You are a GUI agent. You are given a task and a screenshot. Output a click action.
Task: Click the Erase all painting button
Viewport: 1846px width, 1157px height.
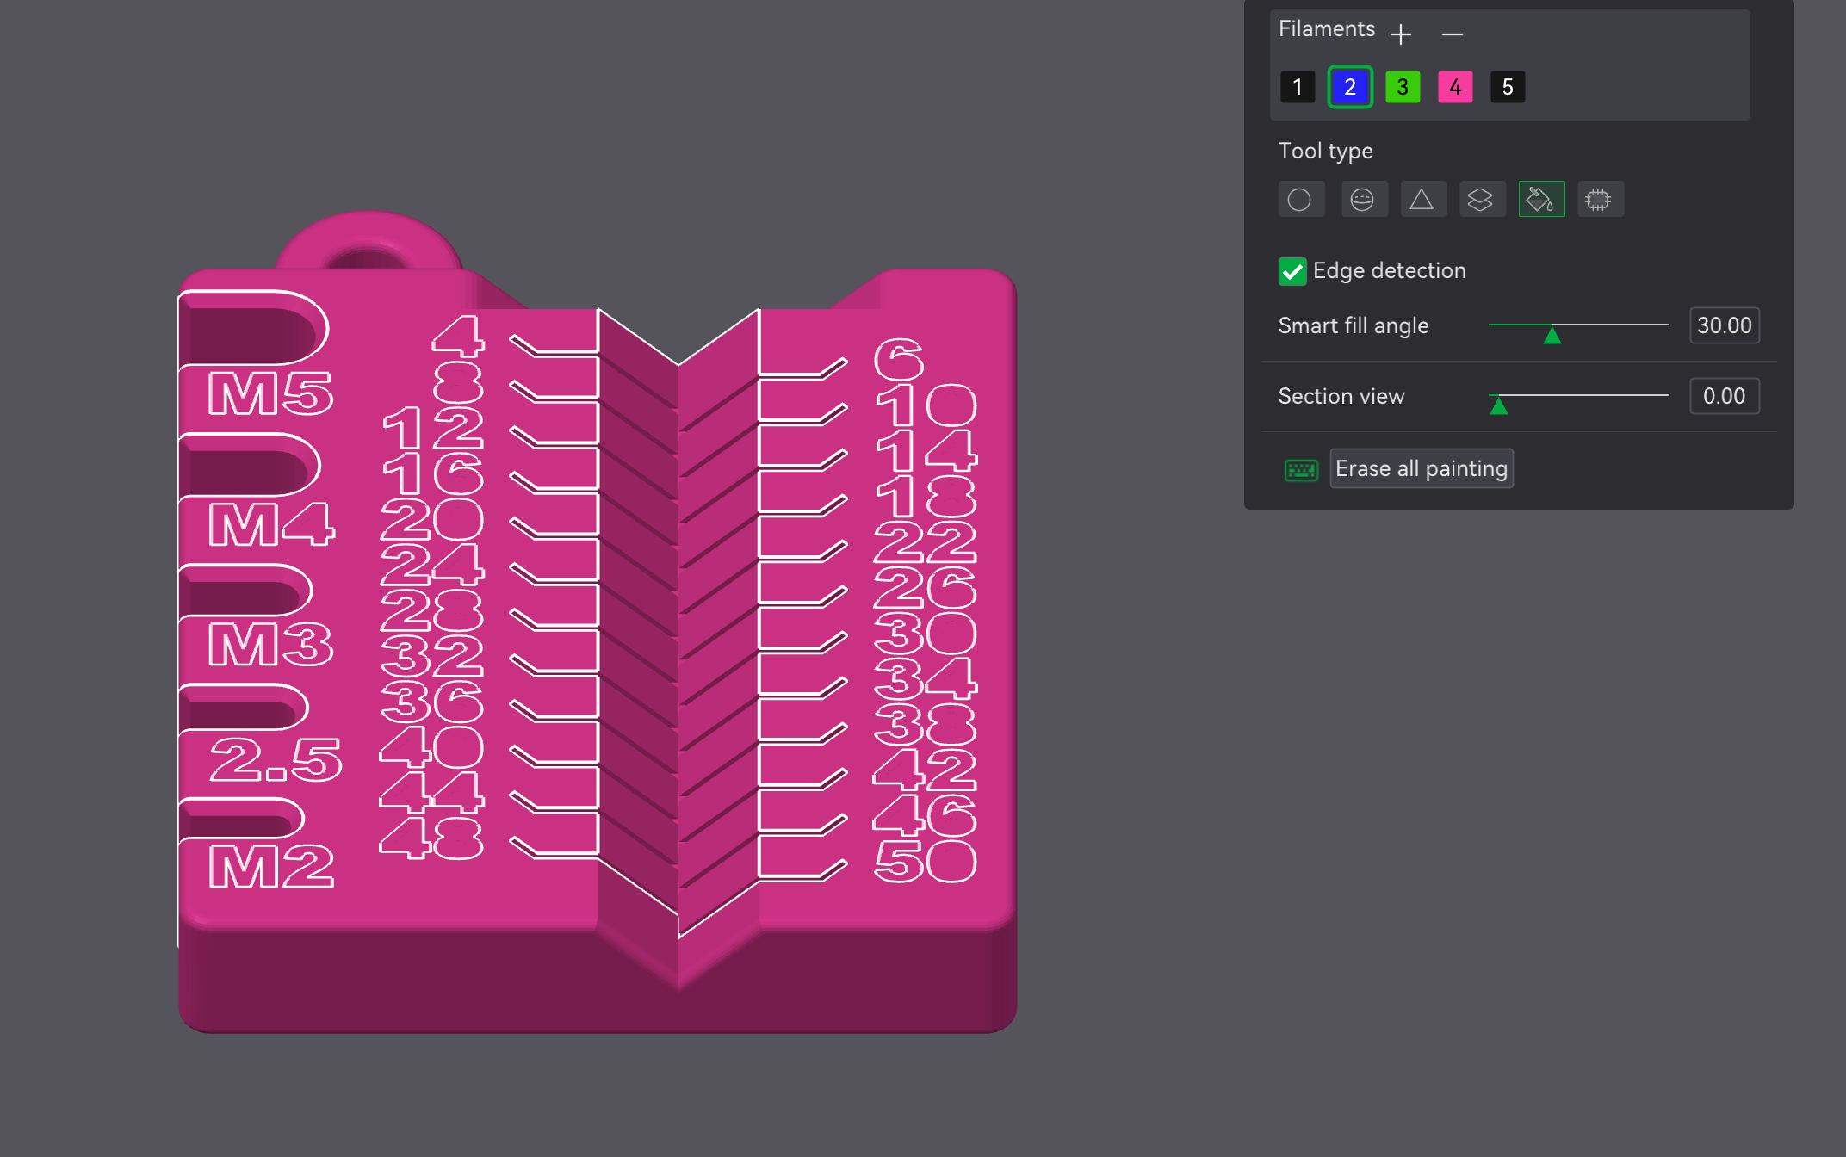coord(1421,468)
